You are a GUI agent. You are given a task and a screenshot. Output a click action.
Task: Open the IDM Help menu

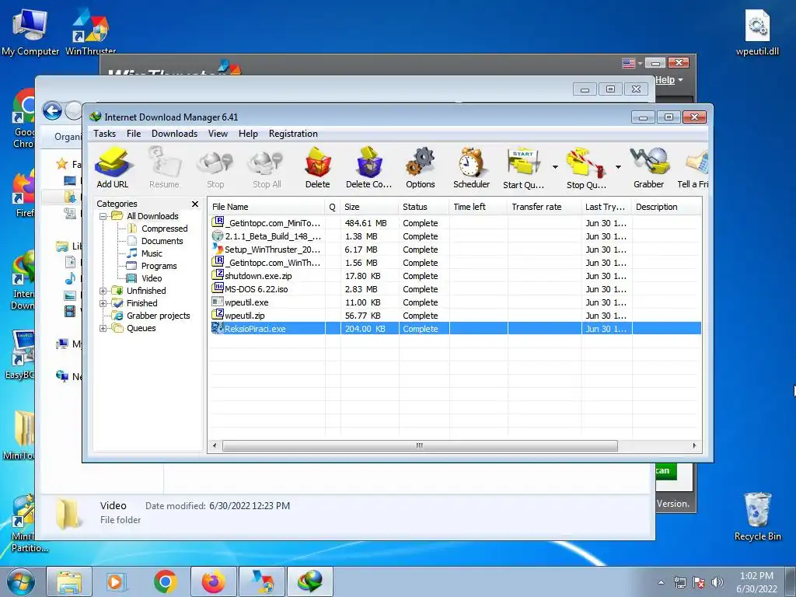(x=248, y=134)
